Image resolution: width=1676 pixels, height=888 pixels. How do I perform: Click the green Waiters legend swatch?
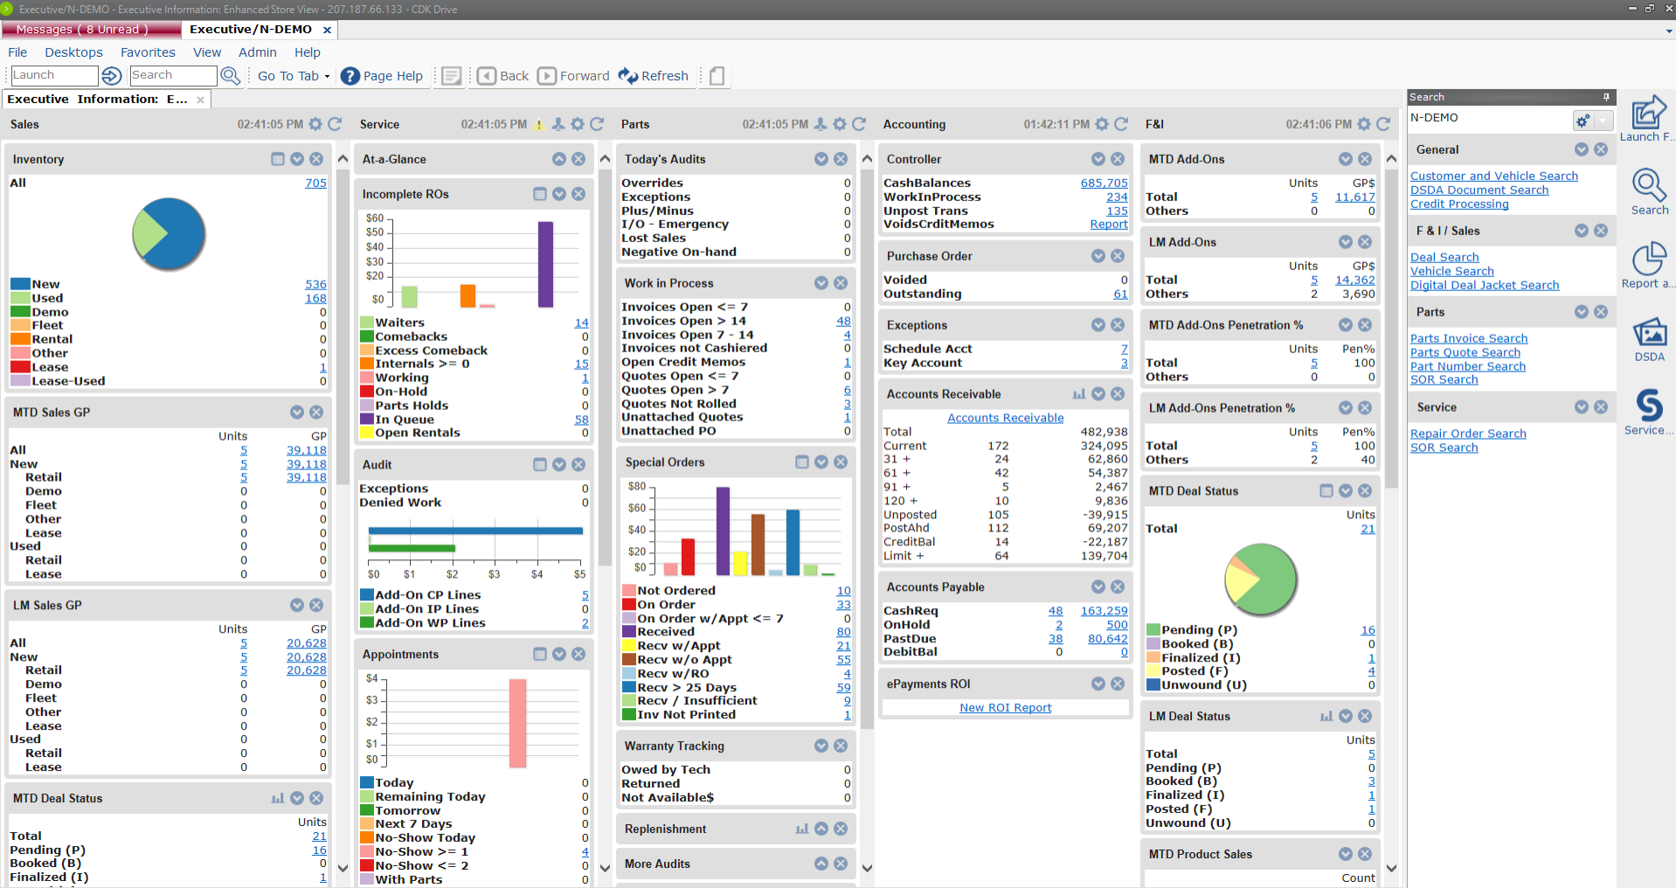368,323
